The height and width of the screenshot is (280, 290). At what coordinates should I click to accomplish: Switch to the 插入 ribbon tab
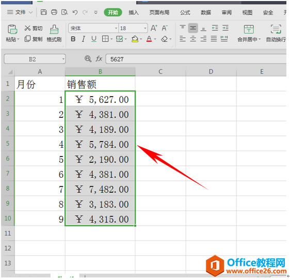pyautogui.click(x=134, y=12)
